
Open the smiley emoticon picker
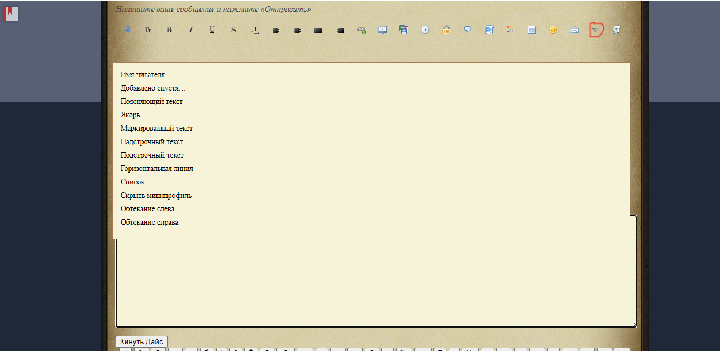[553, 30]
